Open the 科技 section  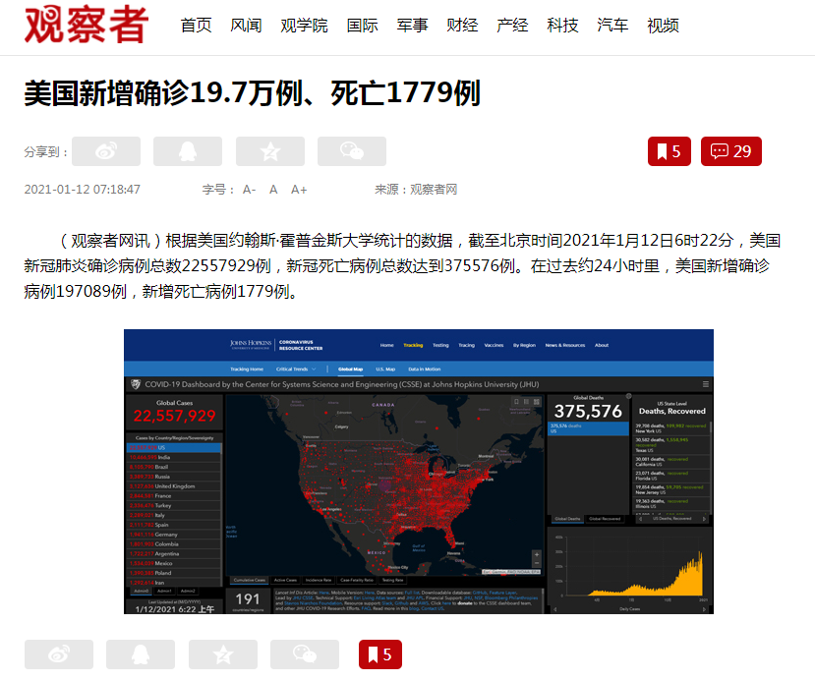coord(562,25)
